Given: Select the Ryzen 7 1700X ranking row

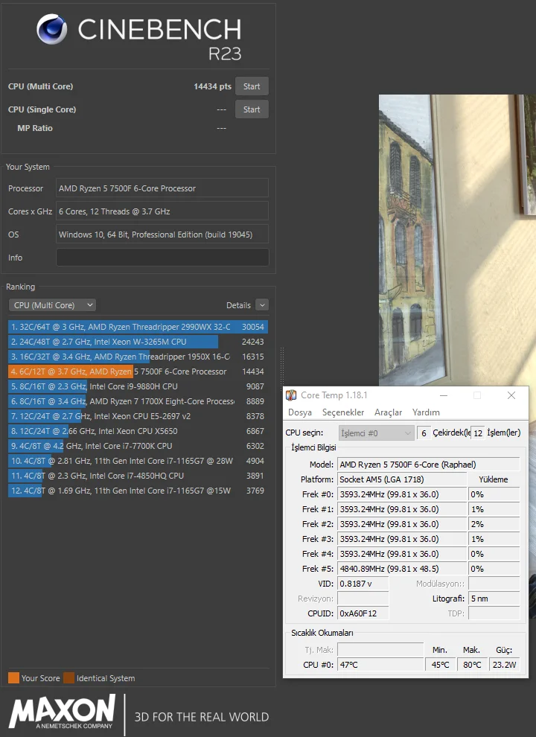Looking at the screenshot, I should (x=138, y=401).
